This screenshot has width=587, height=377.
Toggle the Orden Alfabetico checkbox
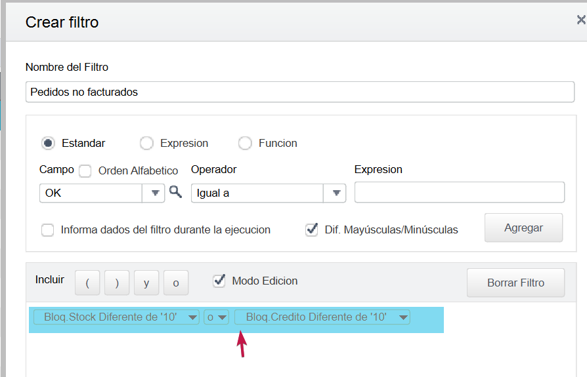(85, 170)
